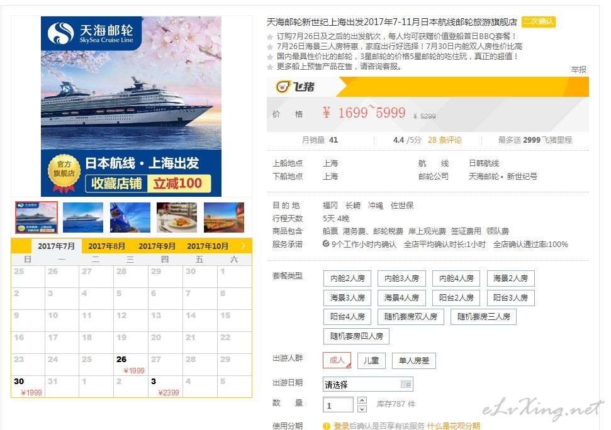Select the 内舱4人房 package
This screenshot has height=430, width=611.
[456, 278]
